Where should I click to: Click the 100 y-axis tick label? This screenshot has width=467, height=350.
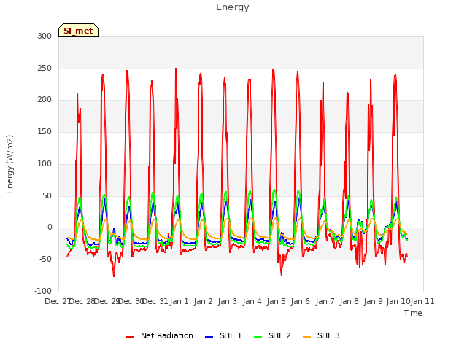coord(45,163)
